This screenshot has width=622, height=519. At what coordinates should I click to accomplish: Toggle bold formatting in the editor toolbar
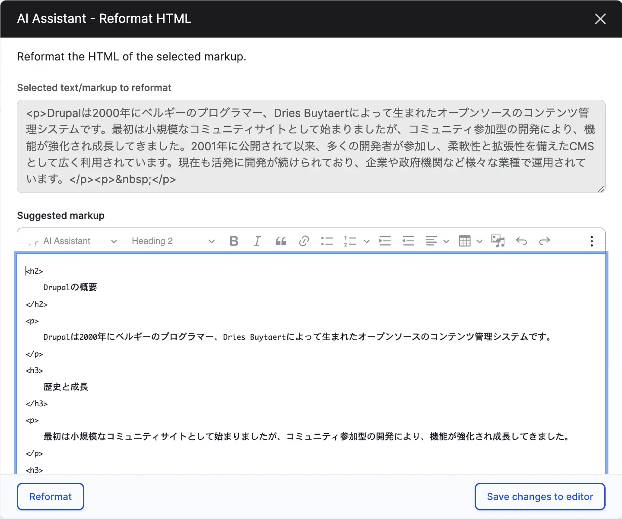pos(234,241)
